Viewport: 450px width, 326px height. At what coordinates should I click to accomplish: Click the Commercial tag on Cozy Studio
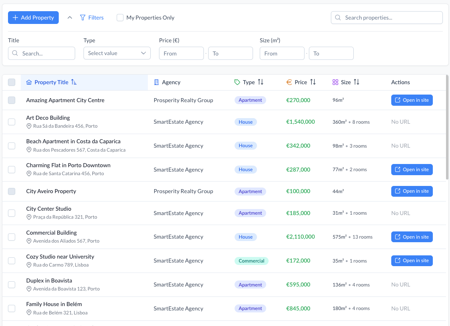click(251, 261)
